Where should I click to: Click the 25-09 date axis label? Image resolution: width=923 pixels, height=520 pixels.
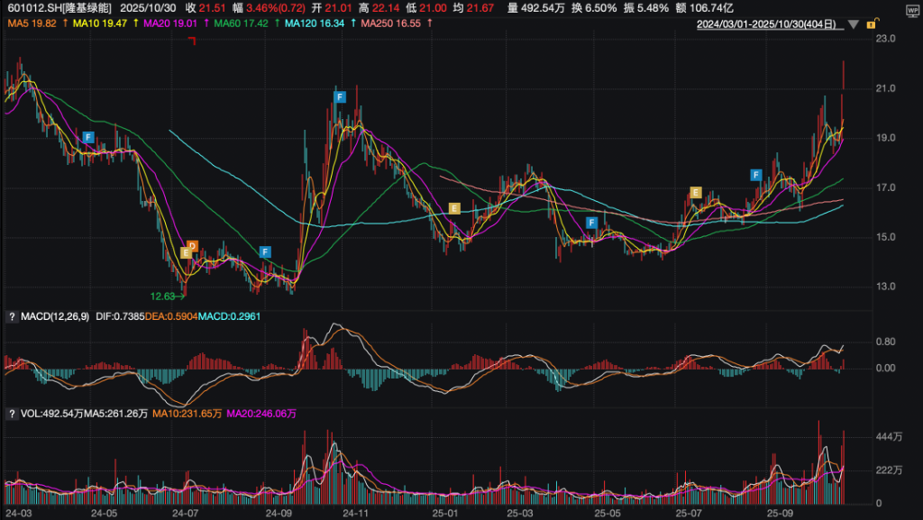(x=780, y=513)
